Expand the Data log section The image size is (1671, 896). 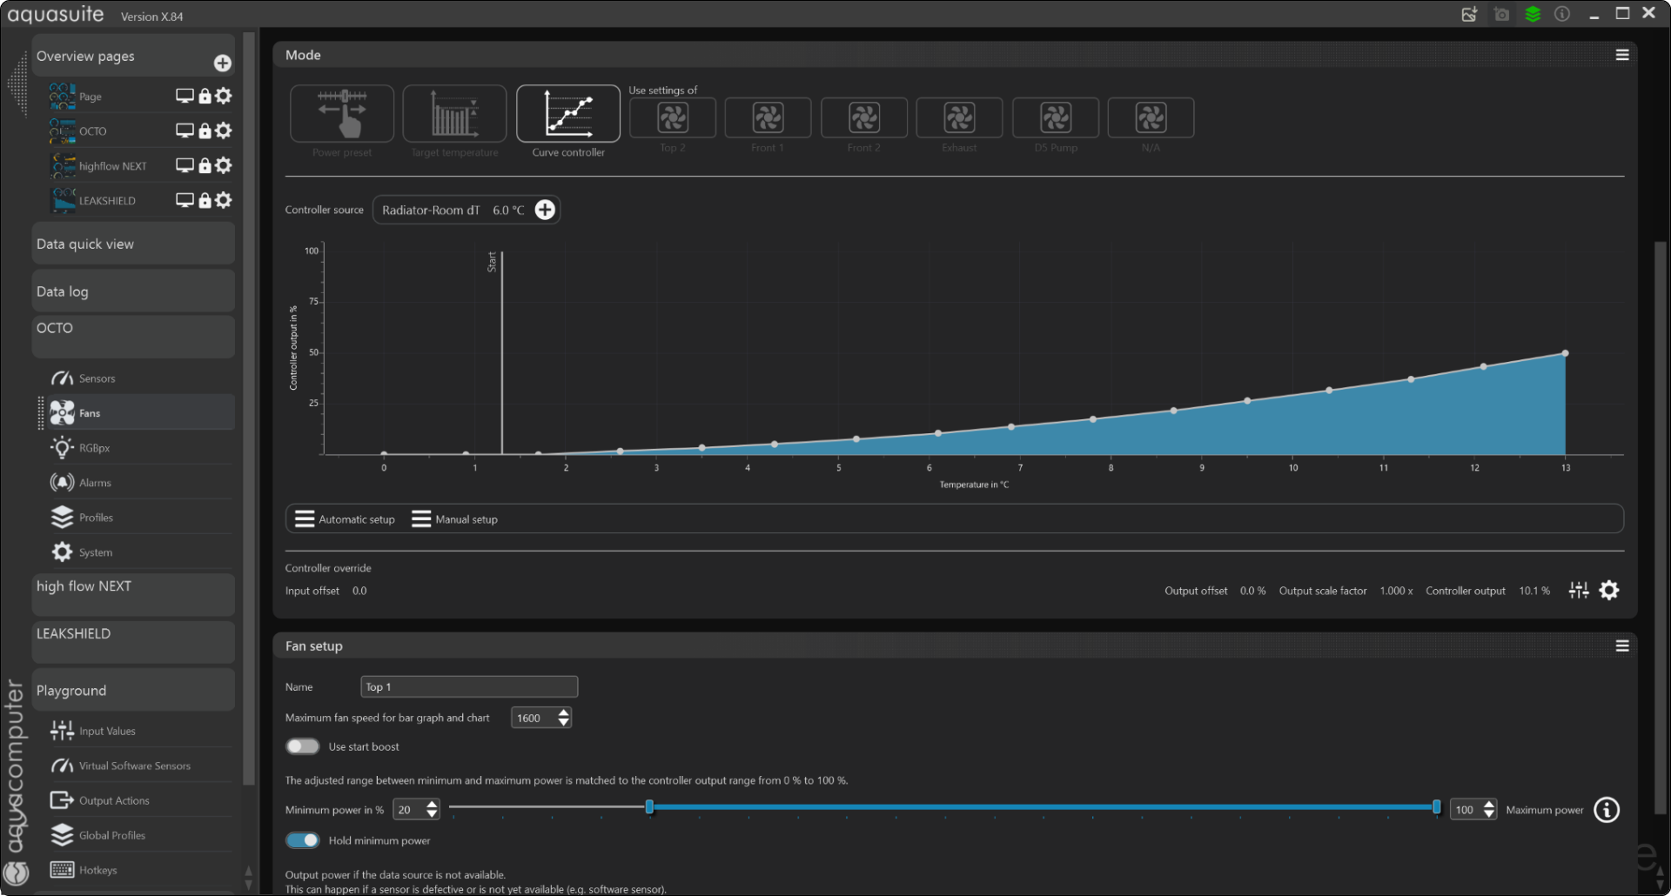coord(133,291)
